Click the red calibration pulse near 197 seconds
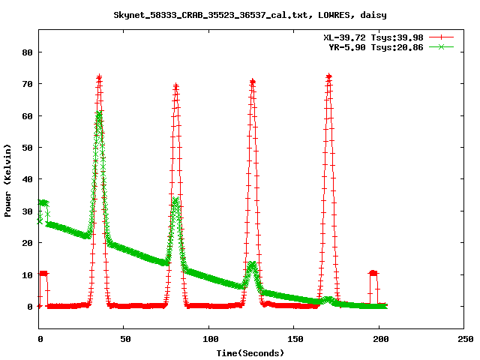This screenshot has width=480, height=360. (373, 273)
